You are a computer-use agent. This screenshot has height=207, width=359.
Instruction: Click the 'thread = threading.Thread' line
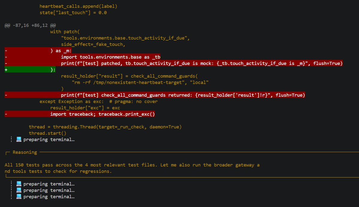(105, 127)
